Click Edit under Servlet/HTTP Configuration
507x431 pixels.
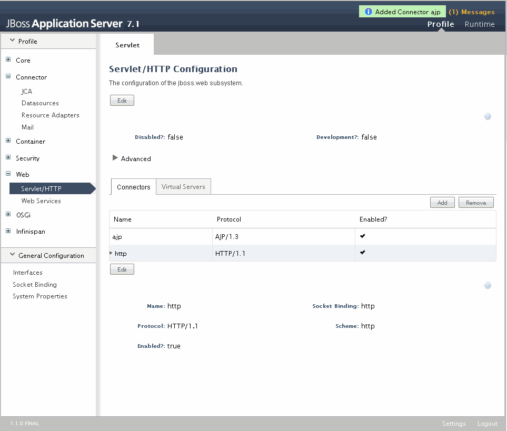pos(122,101)
